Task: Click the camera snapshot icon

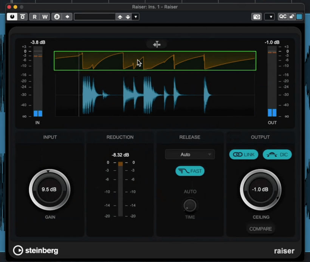Action: (257, 17)
